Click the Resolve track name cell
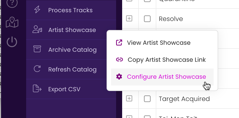This screenshot has height=118, width=239. coord(198,19)
